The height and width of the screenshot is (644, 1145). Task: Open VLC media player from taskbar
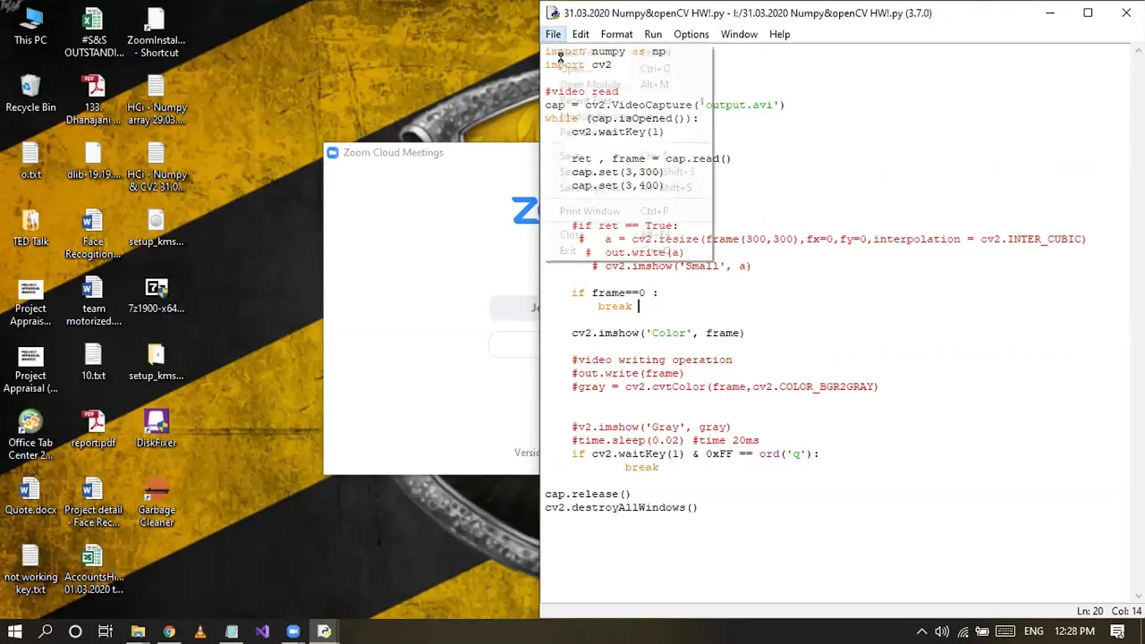(x=199, y=631)
